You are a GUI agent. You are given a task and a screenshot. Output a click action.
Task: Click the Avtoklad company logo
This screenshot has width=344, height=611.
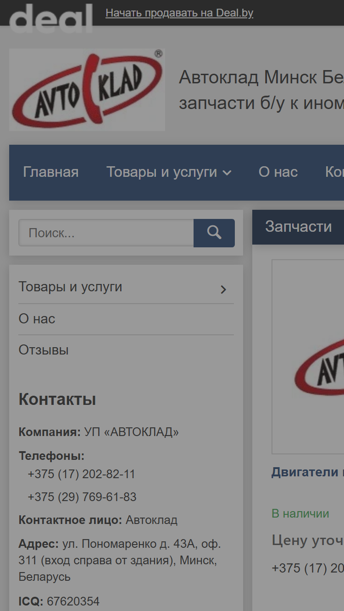pos(87,90)
